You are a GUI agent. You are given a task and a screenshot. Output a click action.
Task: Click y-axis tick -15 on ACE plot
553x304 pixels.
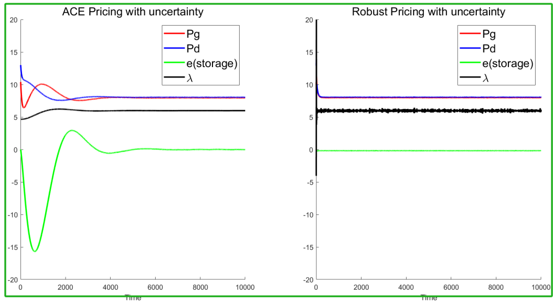(x=12, y=247)
